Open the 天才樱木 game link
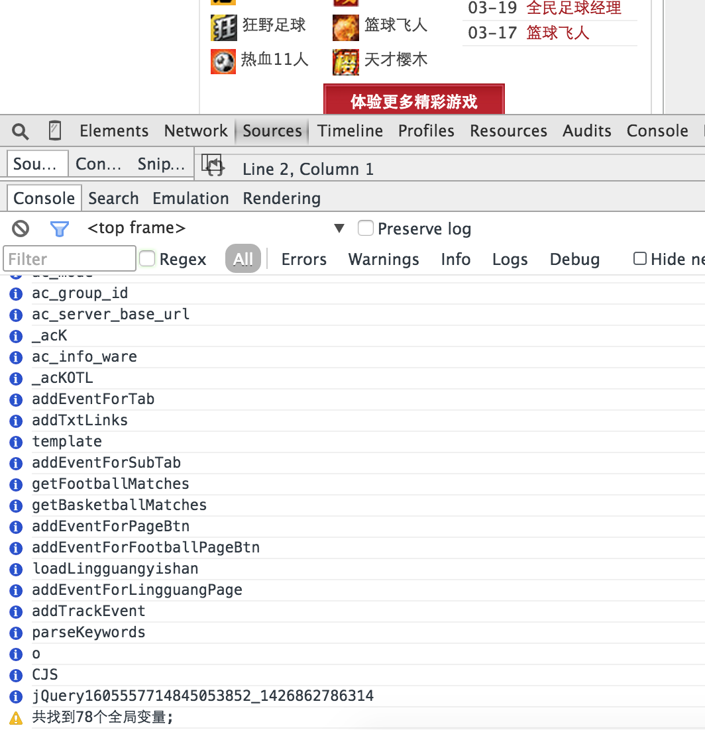 pos(396,59)
